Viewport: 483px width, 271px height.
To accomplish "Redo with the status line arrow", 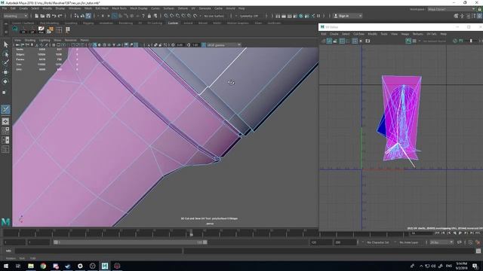I will pos(60,16).
